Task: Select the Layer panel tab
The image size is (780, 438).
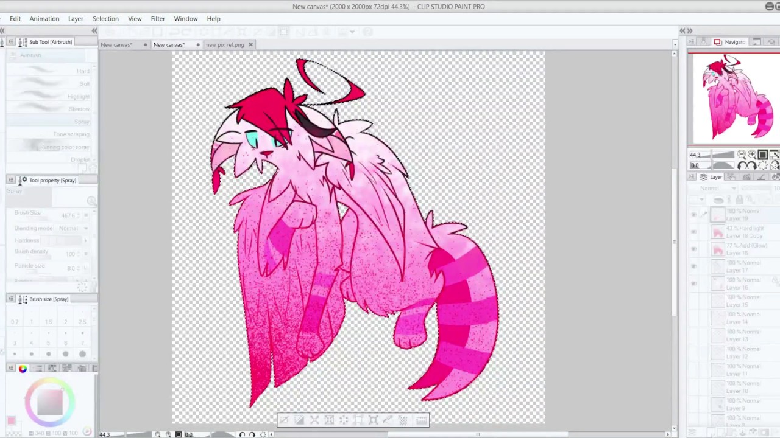Action: (712, 177)
